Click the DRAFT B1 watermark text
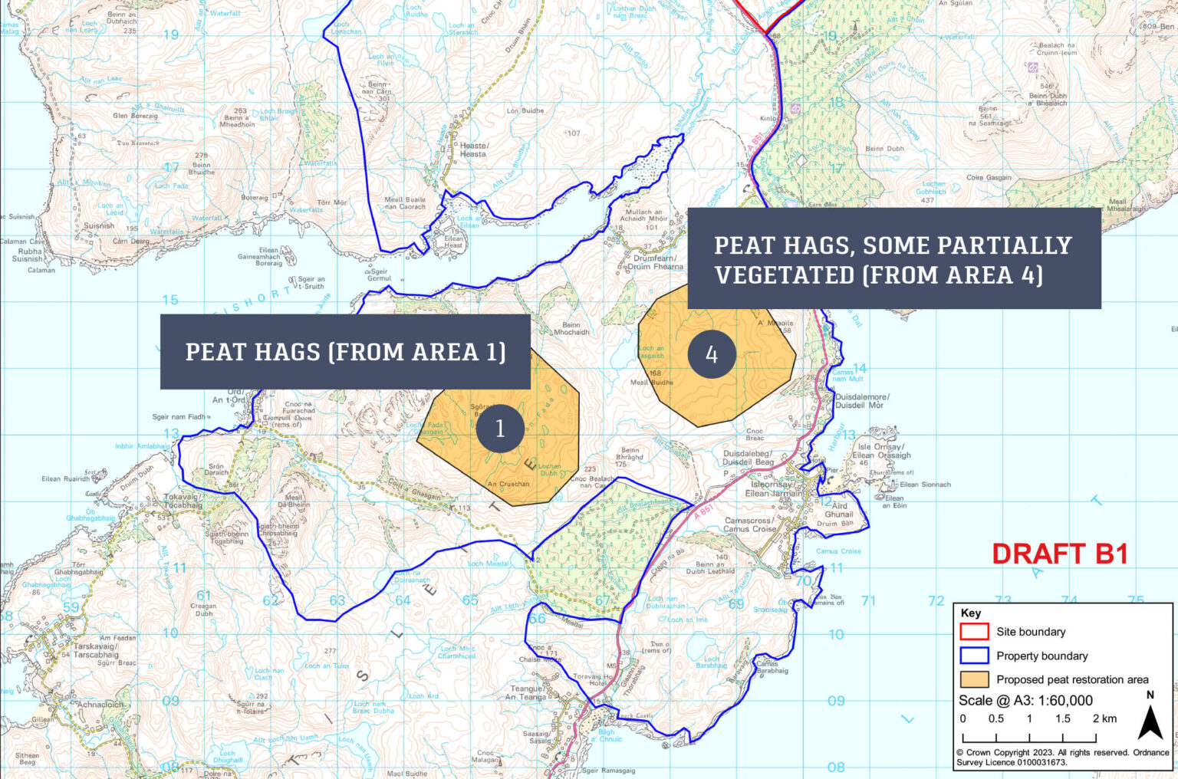This screenshot has width=1178, height=779. [x=1059, y=551]
